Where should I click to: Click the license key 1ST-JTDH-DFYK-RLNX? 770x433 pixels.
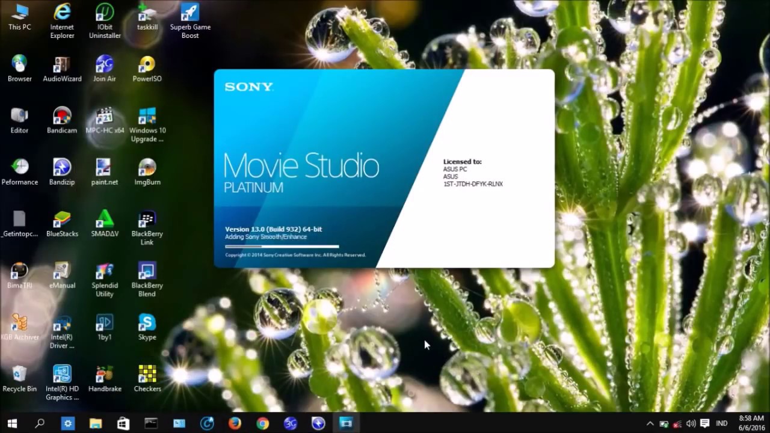click(473, 184)
